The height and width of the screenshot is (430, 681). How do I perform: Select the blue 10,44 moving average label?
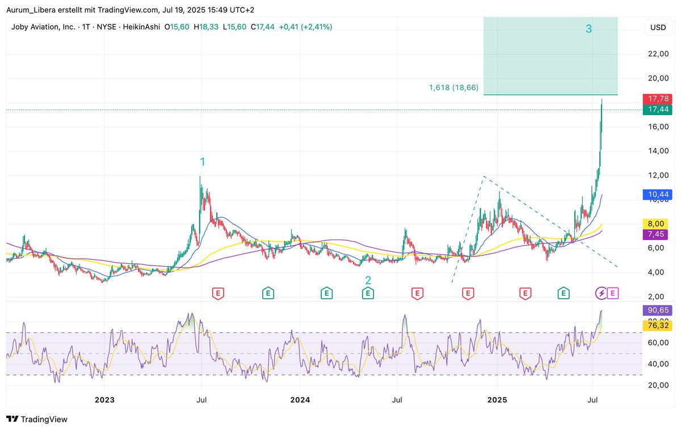[x=658, y=194]
